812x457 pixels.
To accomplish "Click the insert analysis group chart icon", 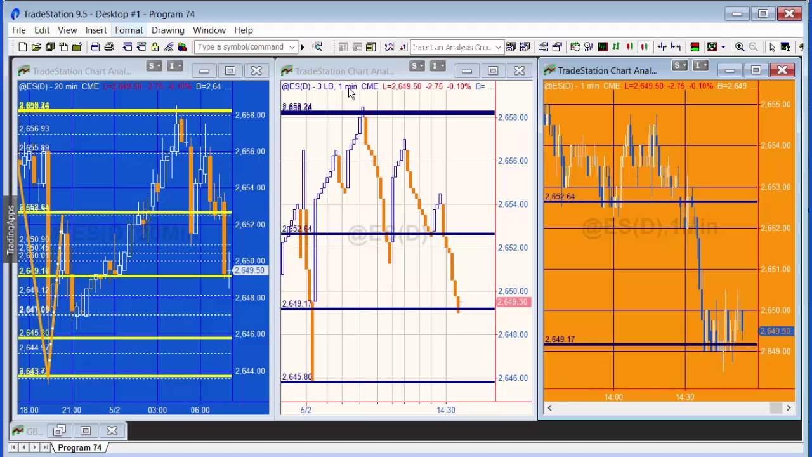I will tap(511, 47).
